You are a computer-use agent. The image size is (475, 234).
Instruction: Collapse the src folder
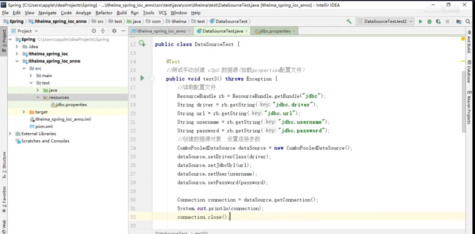point(24,69)
